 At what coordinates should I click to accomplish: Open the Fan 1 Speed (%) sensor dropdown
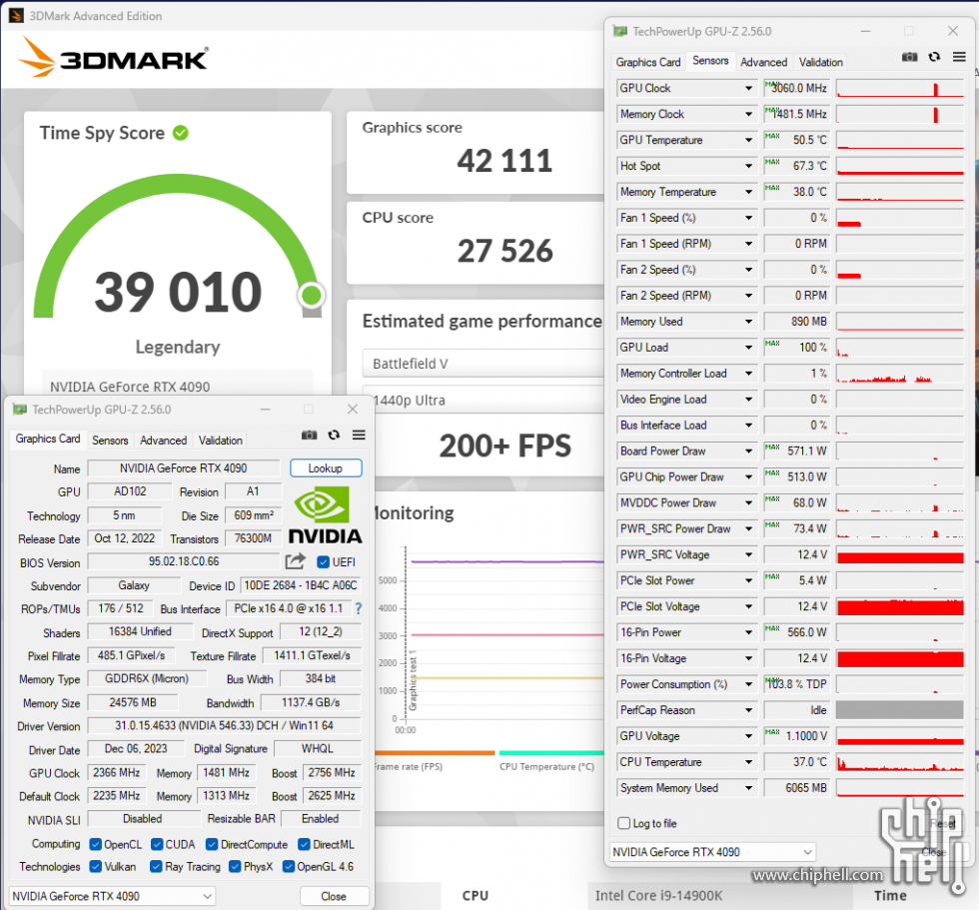click(x=748, y=218)
